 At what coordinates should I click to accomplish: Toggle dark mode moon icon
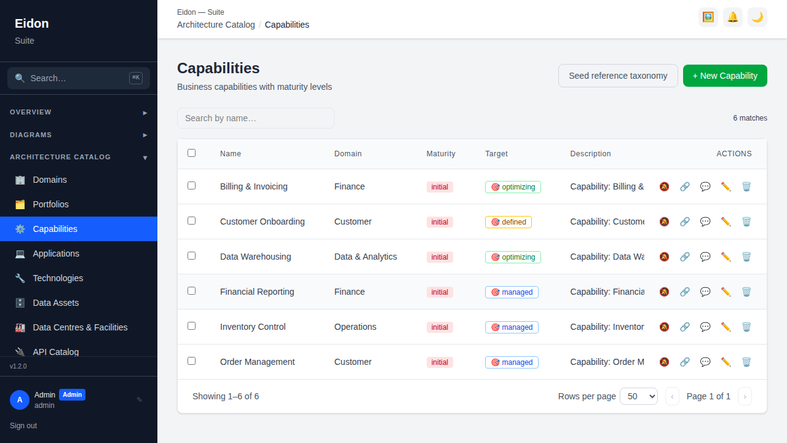click(x=757, y=17)
